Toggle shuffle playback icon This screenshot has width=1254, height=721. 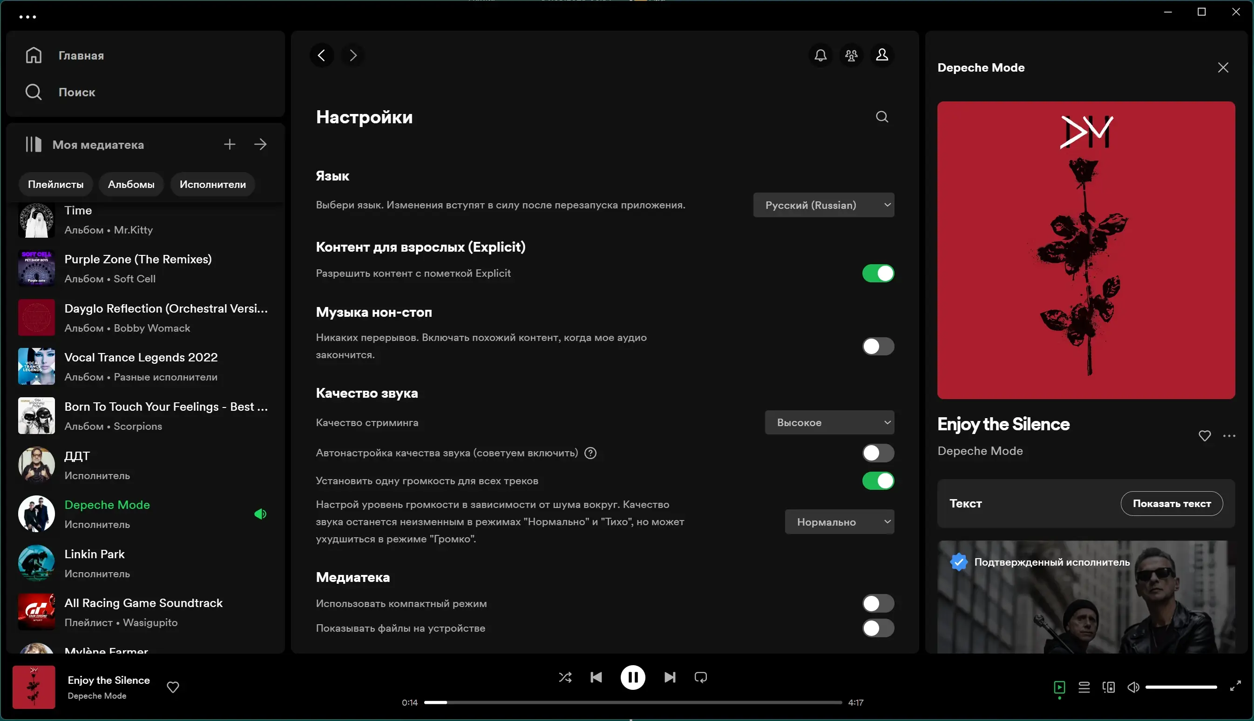(x=565, y=677)
